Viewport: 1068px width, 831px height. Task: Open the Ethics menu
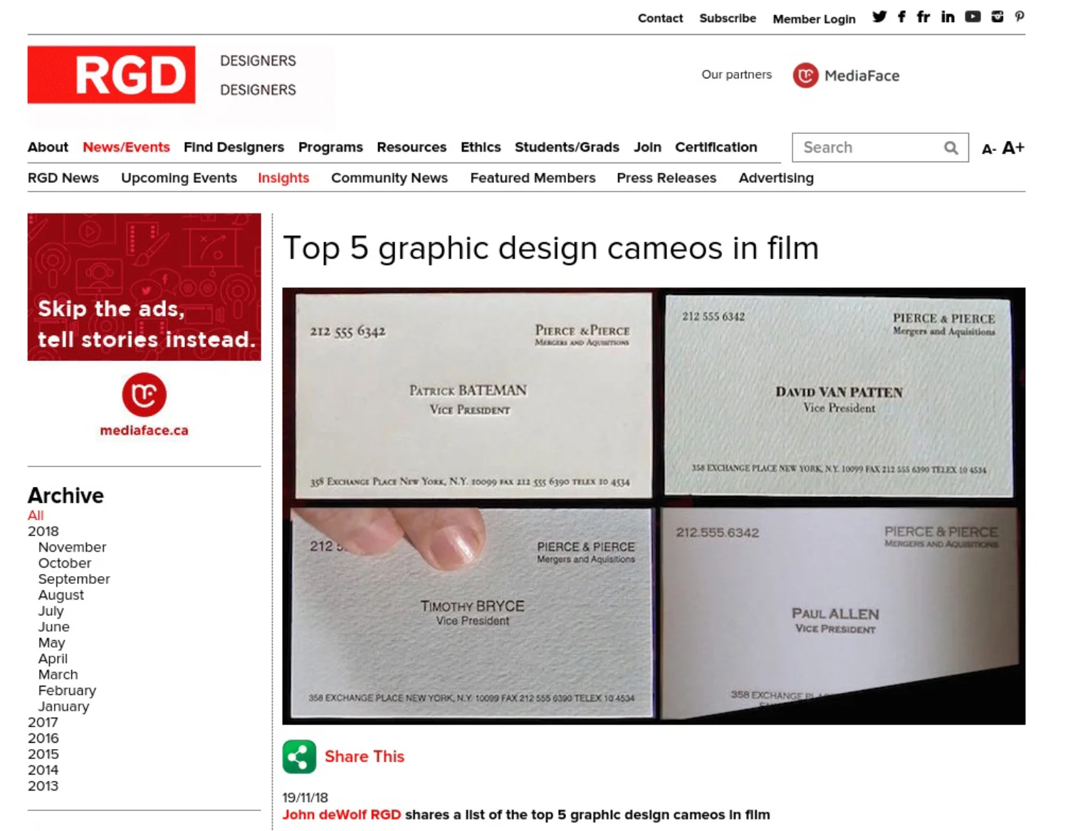[481, 147]
